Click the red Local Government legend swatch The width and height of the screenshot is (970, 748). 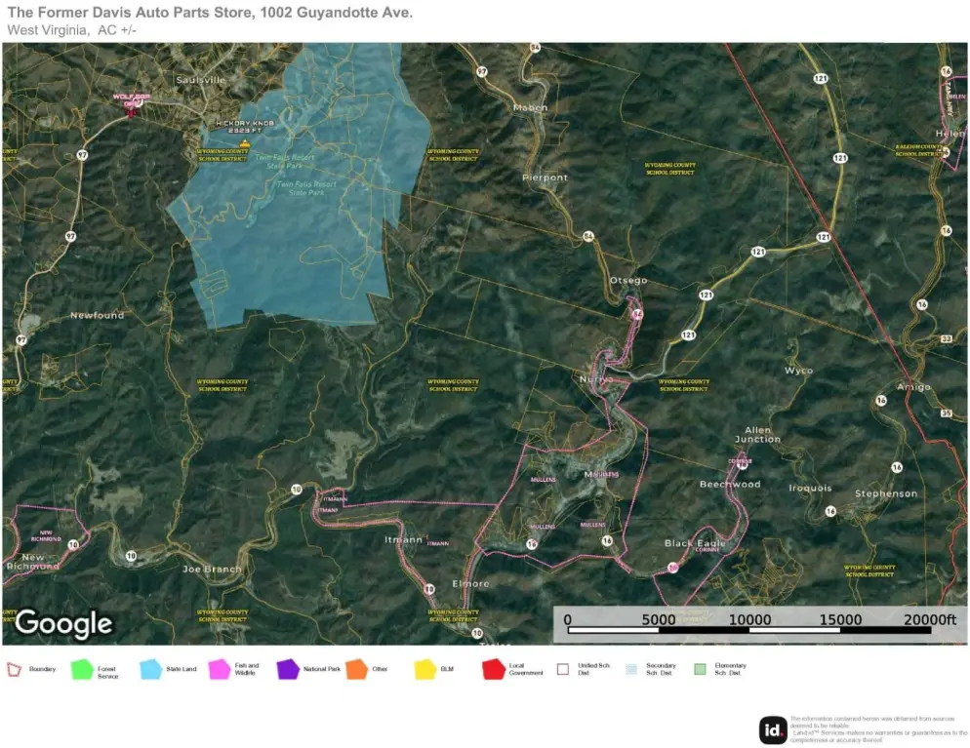[493, 670]
